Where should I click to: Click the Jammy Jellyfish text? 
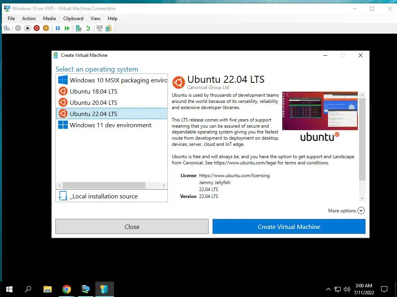click(215, 183)
